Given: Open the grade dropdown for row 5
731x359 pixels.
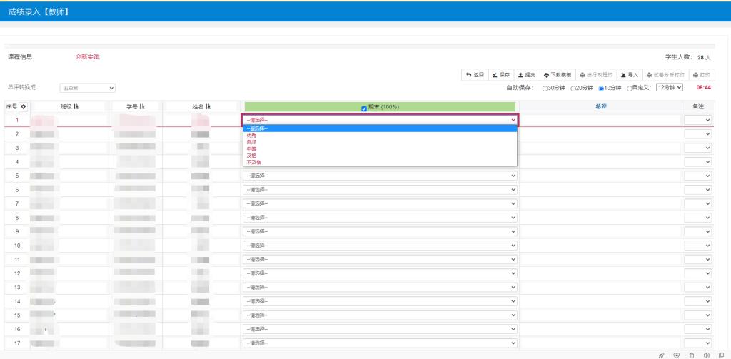Looking at the screenshot, I should [x=379, y=176].
